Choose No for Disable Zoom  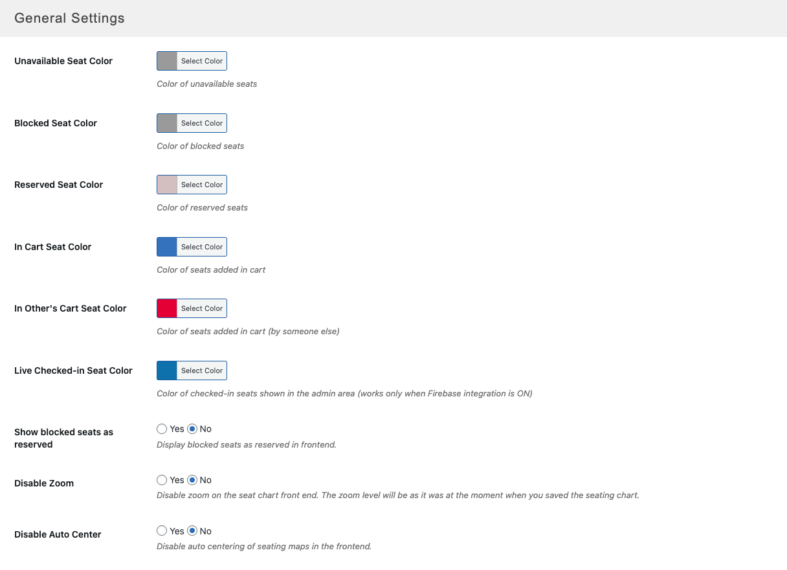[x=192, y=480]
